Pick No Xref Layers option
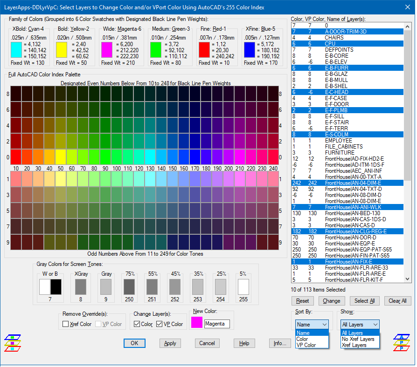Screen dimensions: 417x367 [x=358, y=339]
